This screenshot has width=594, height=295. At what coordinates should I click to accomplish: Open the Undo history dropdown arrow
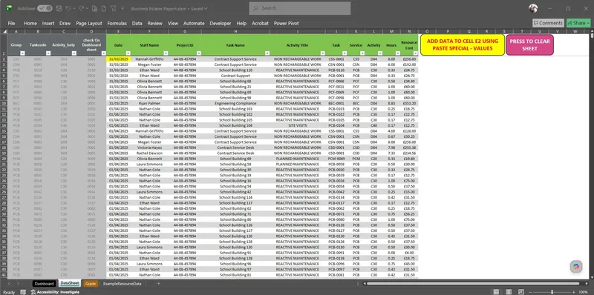(x=74, y=8)
